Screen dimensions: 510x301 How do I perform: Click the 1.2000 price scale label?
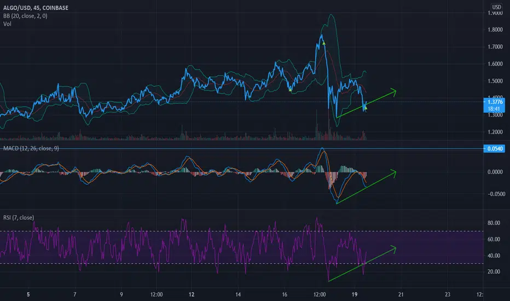[495, 132]
